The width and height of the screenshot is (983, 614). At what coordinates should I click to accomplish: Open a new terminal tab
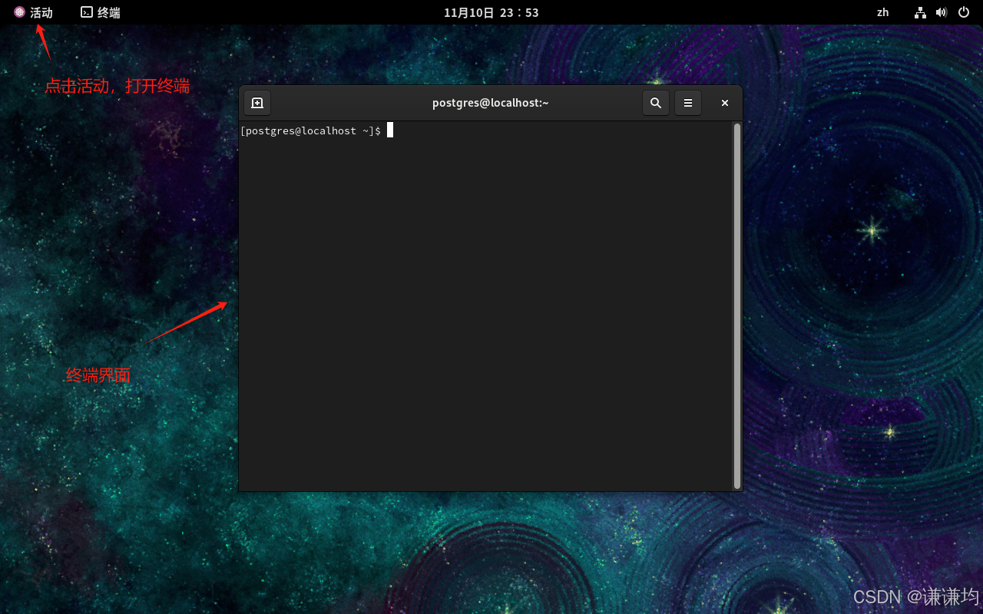[x=257, y=103]
